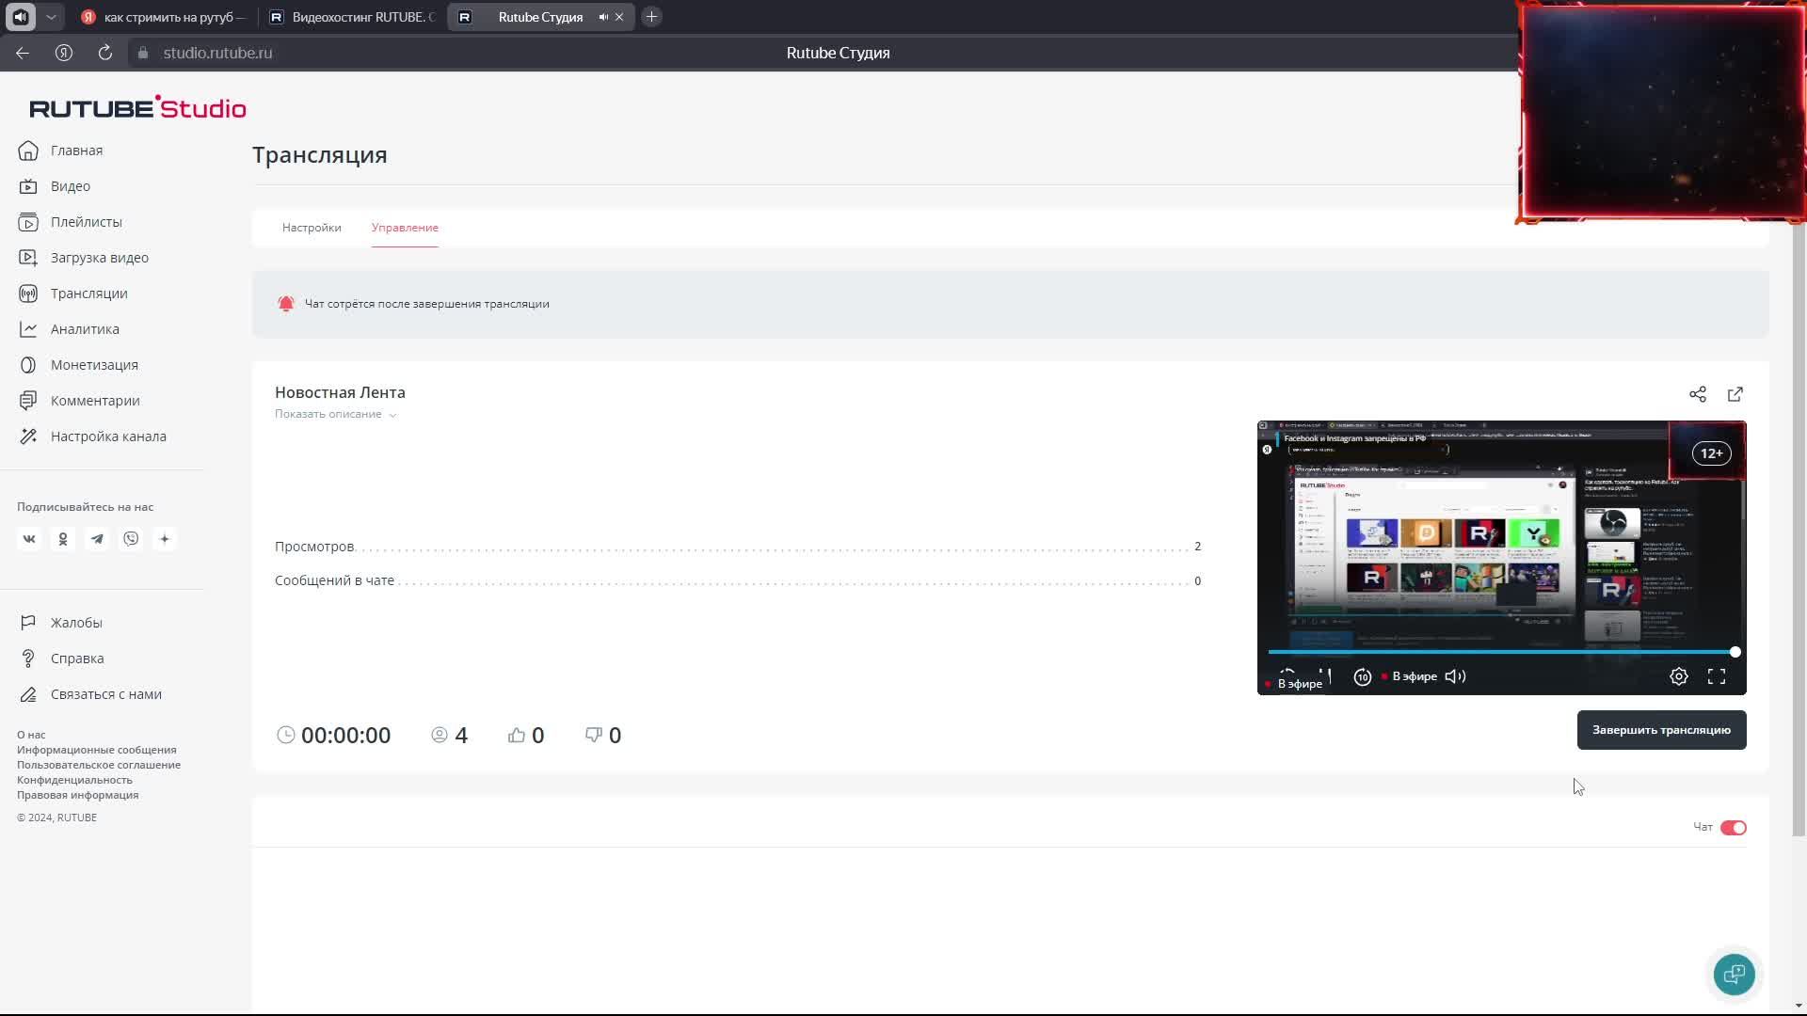
Task: Click the likes thumbs-up counter
Action: tap(526, 736)
